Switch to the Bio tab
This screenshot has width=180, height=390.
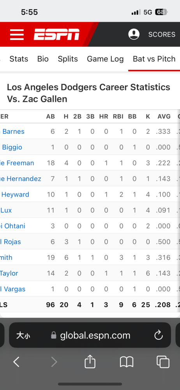coord(43,59)
